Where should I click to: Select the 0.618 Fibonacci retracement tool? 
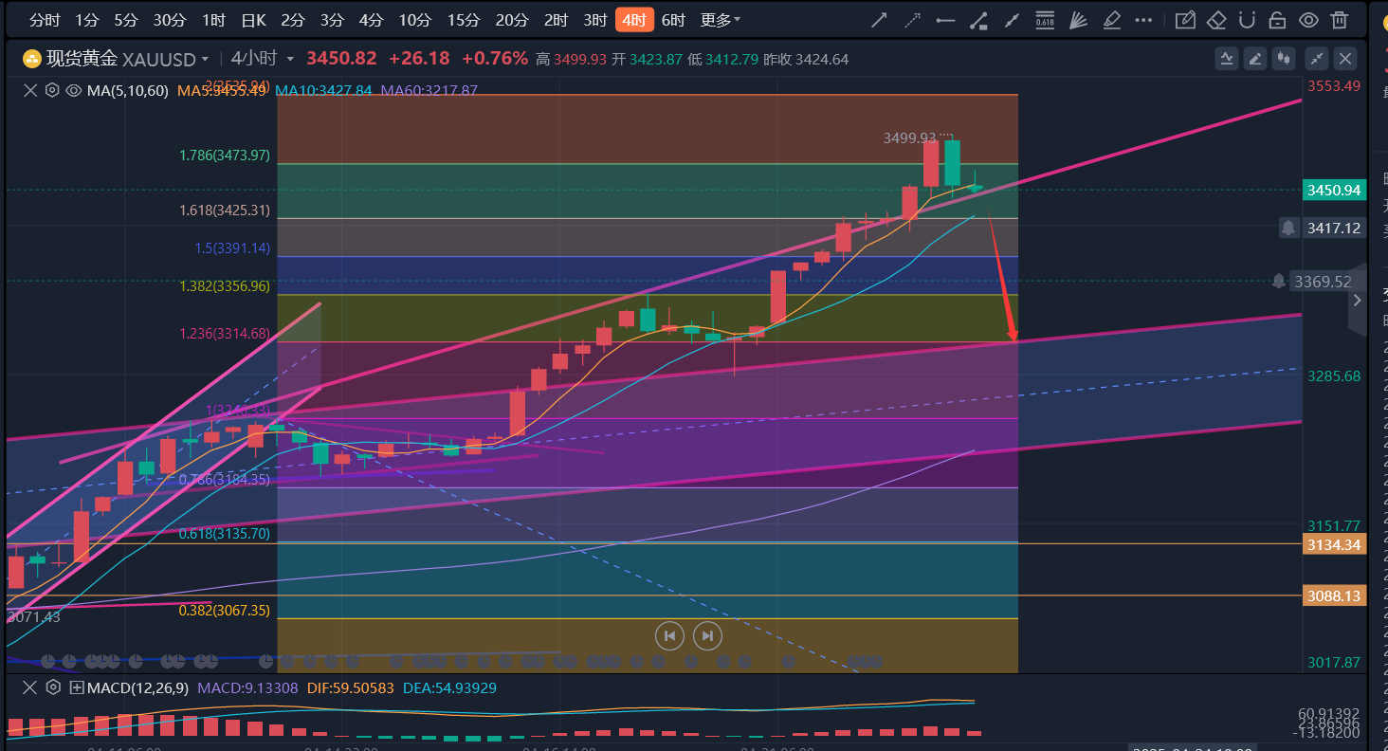(x=1045, y=20)
